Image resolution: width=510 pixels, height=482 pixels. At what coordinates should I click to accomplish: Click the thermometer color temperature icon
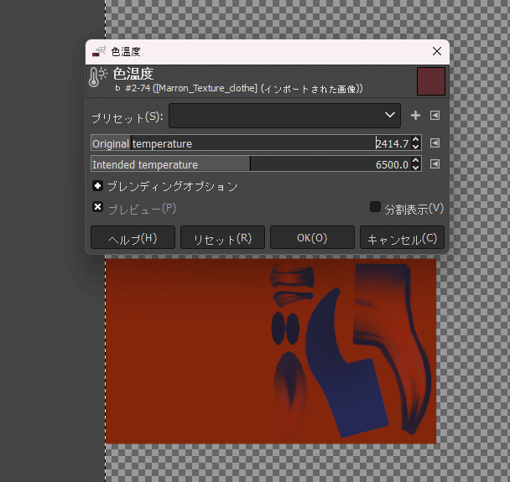pyautogui.click(x=97, y=77)
